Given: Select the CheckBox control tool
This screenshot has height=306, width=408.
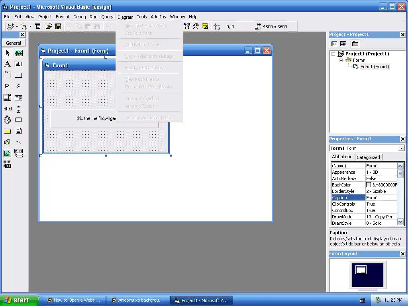Looking at the screenshot, I should (x=8, y=86).
